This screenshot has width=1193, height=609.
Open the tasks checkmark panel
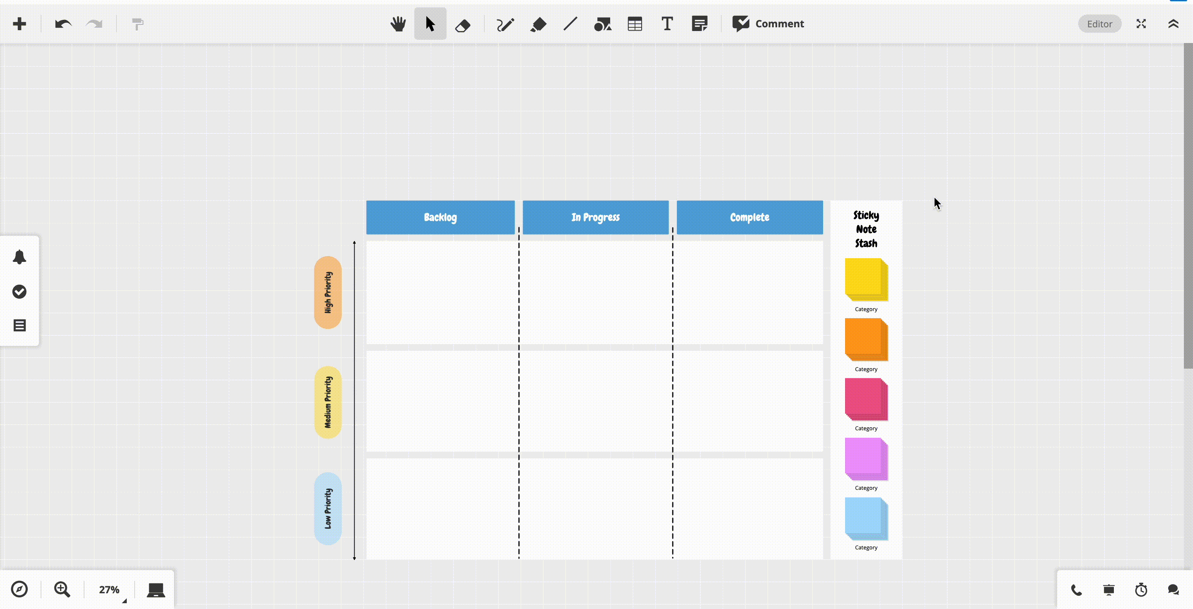[19, 292]
